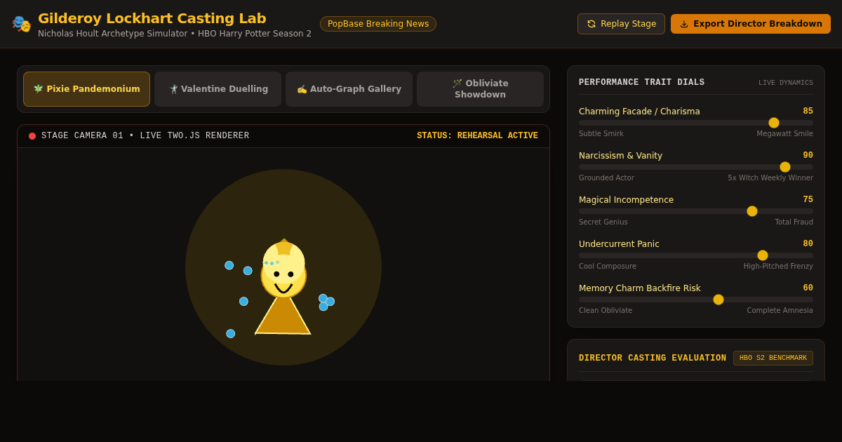The image size is (842, 442).
Task: Click the 'Subtle Smirk' label
Action: pyautogui.click(x=601, y=133)
